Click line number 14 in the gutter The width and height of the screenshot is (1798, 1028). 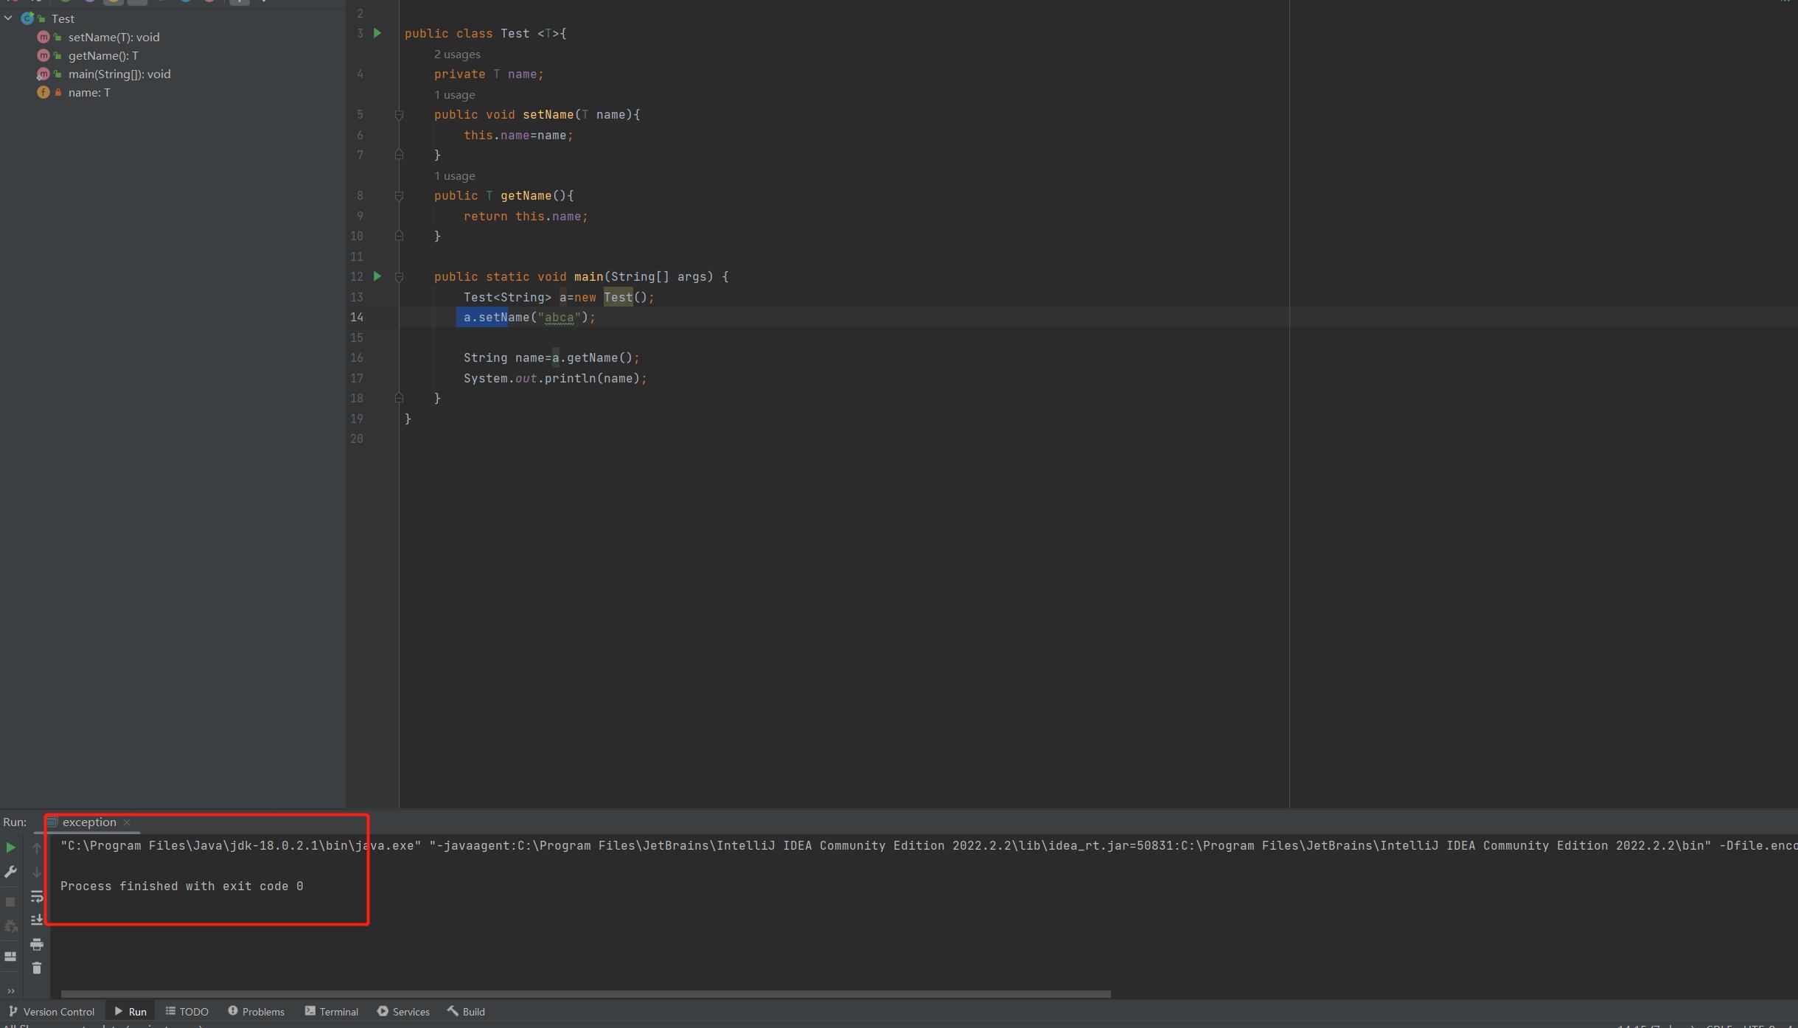pos(357,318)
